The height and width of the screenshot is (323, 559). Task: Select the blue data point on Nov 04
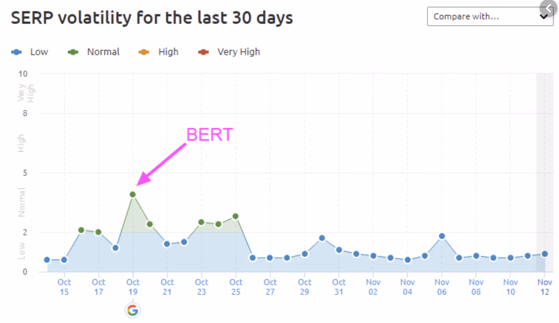407,260
